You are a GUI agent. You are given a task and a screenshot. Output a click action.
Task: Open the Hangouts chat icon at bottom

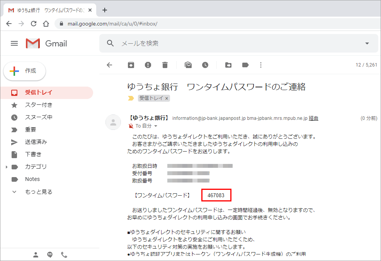click(50, 255)
